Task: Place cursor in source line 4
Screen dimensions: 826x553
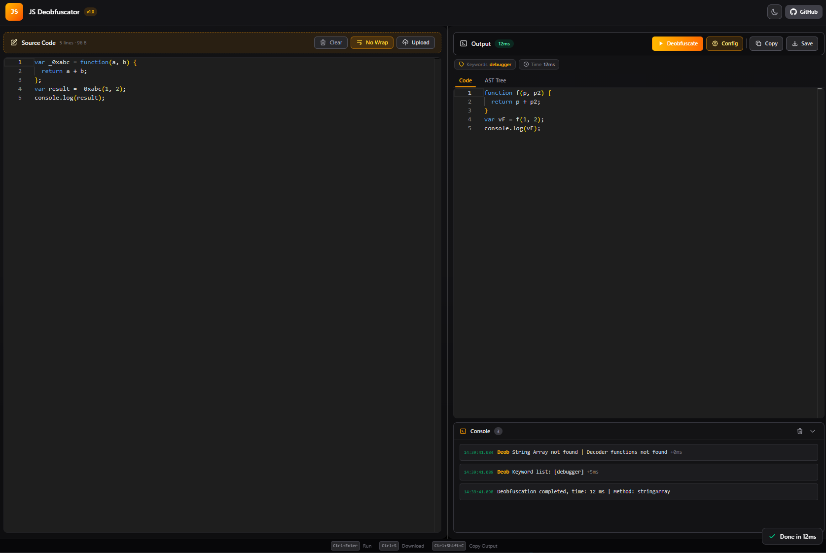Action: 80,89
